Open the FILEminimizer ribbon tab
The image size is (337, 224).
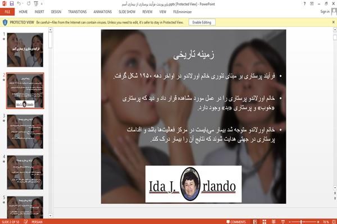(x=183, y=12)
